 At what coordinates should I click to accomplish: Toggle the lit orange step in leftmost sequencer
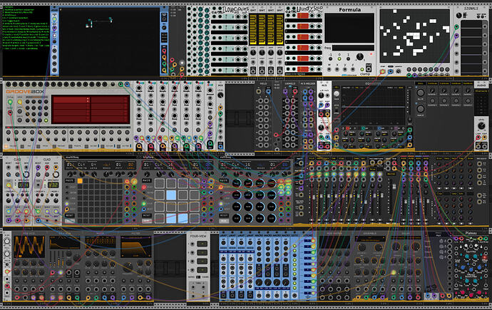pyautogui.click(x=80, y=181)
